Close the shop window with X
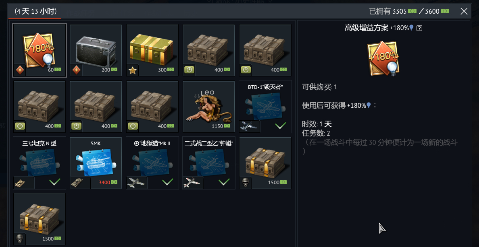479x247 pixels. pyautogui.click(x=464, y=12)
